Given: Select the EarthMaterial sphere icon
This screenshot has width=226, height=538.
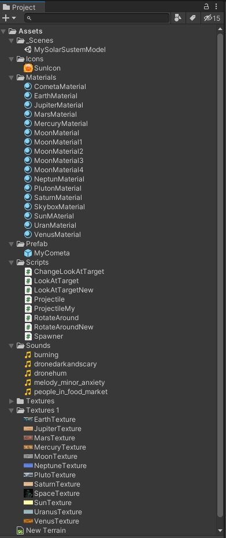Looking at the screenshot, I should [28, 96].
